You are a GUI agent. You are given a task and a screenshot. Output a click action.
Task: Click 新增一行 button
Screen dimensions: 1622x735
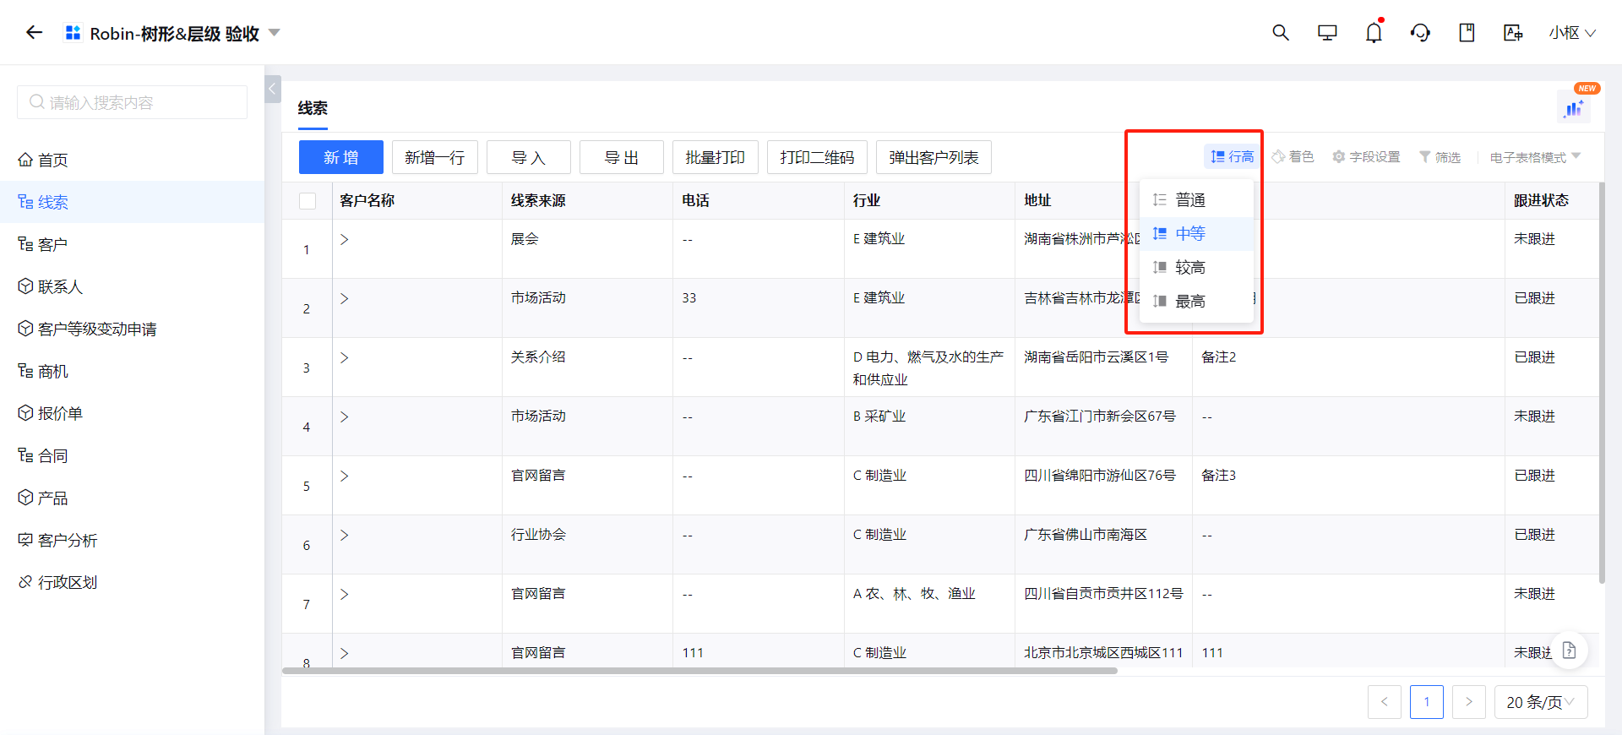pos(435,157)
